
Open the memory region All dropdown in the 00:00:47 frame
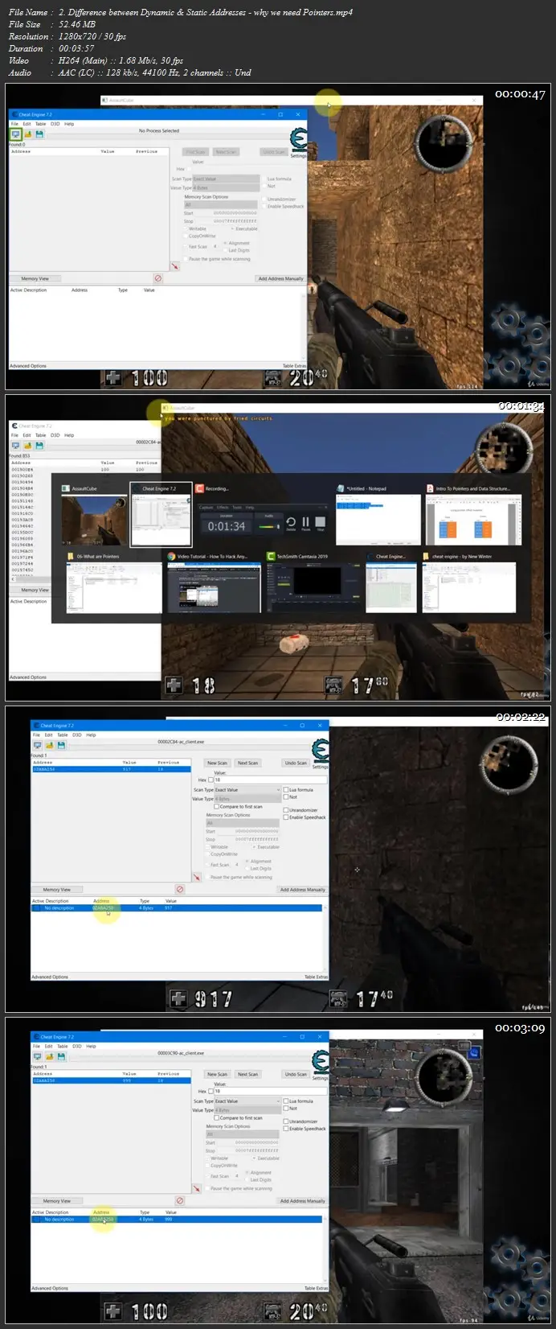pyautogui.click(x=221, y=204)
